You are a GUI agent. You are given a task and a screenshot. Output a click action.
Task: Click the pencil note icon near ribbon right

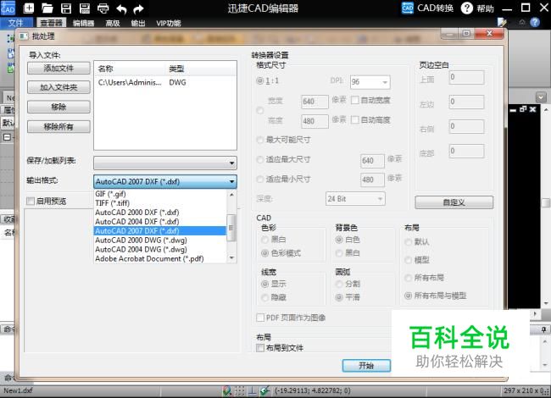coord(502,23)
